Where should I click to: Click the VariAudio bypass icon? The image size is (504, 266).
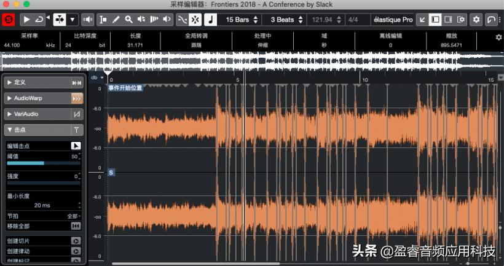click(x=77, y=114)
